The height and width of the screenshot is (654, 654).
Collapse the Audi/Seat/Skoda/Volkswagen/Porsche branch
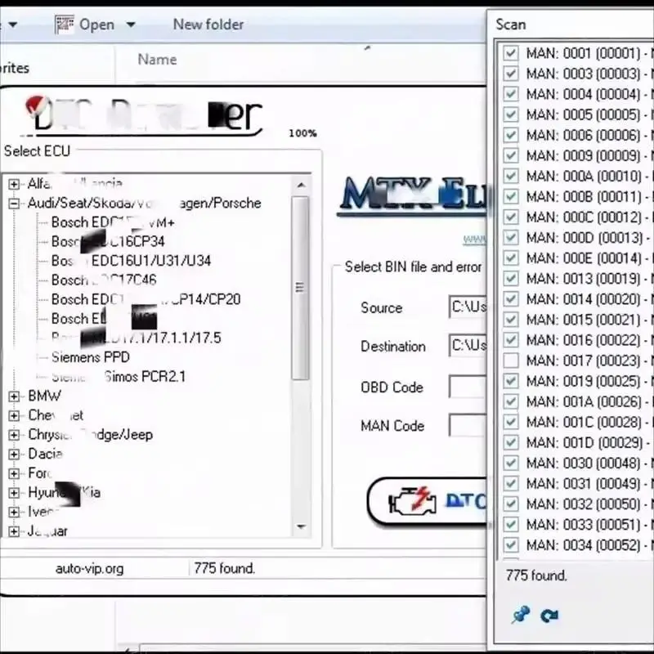coord(13,203)
